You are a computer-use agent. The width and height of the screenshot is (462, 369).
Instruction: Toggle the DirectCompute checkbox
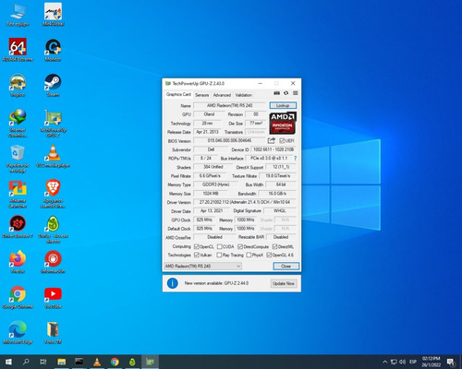click(240, 246)
